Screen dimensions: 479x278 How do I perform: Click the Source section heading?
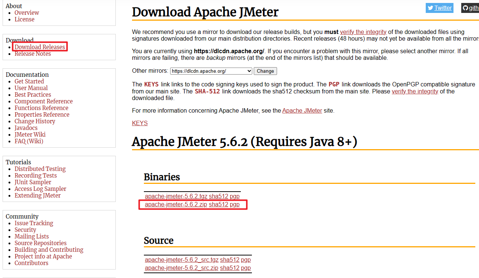click(159, 240)
